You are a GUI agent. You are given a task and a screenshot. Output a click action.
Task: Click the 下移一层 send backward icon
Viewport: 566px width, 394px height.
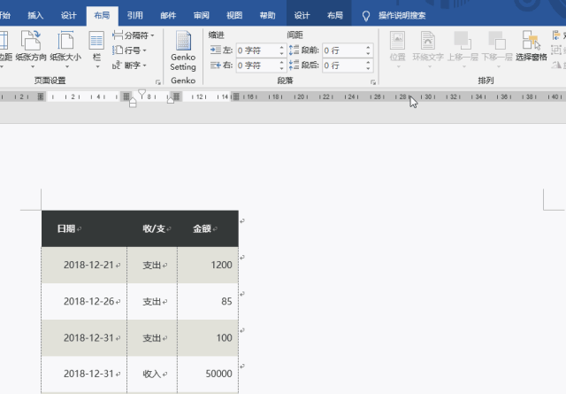[495, 46]
